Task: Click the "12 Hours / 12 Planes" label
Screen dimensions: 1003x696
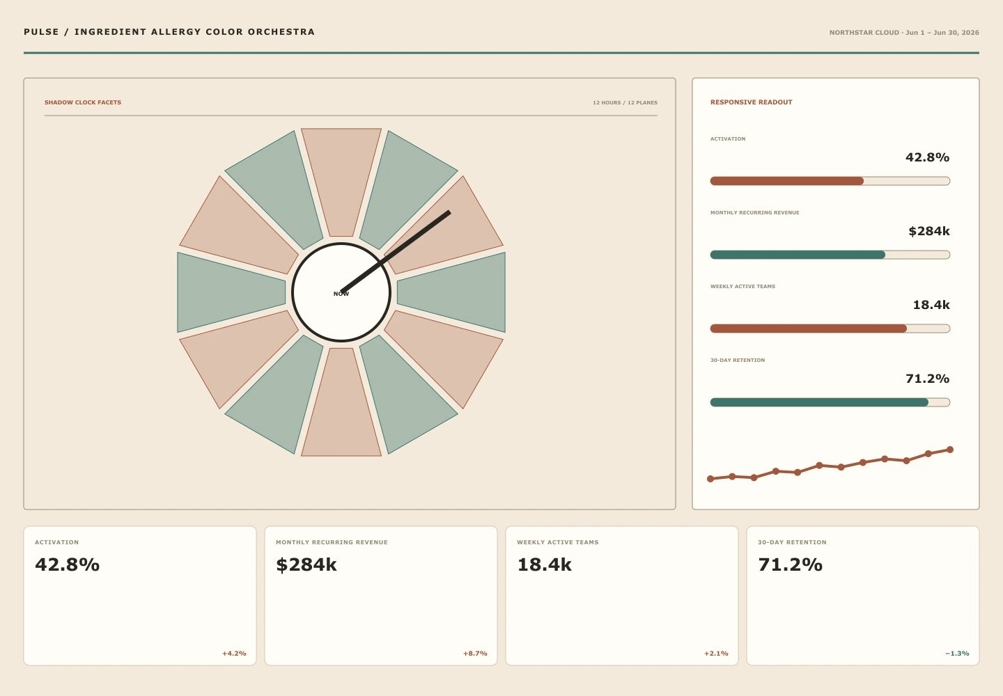Action: pyautogui.click(x=625, y=103)
